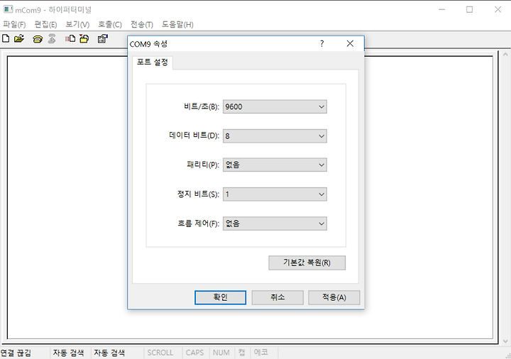The image size is (511, 359).
Task: Minimize the mCom9 window
Action: click(x=442, y=9)
